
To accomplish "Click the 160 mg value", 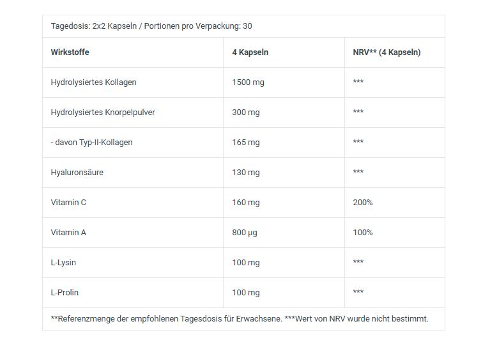I will point(246,203).
